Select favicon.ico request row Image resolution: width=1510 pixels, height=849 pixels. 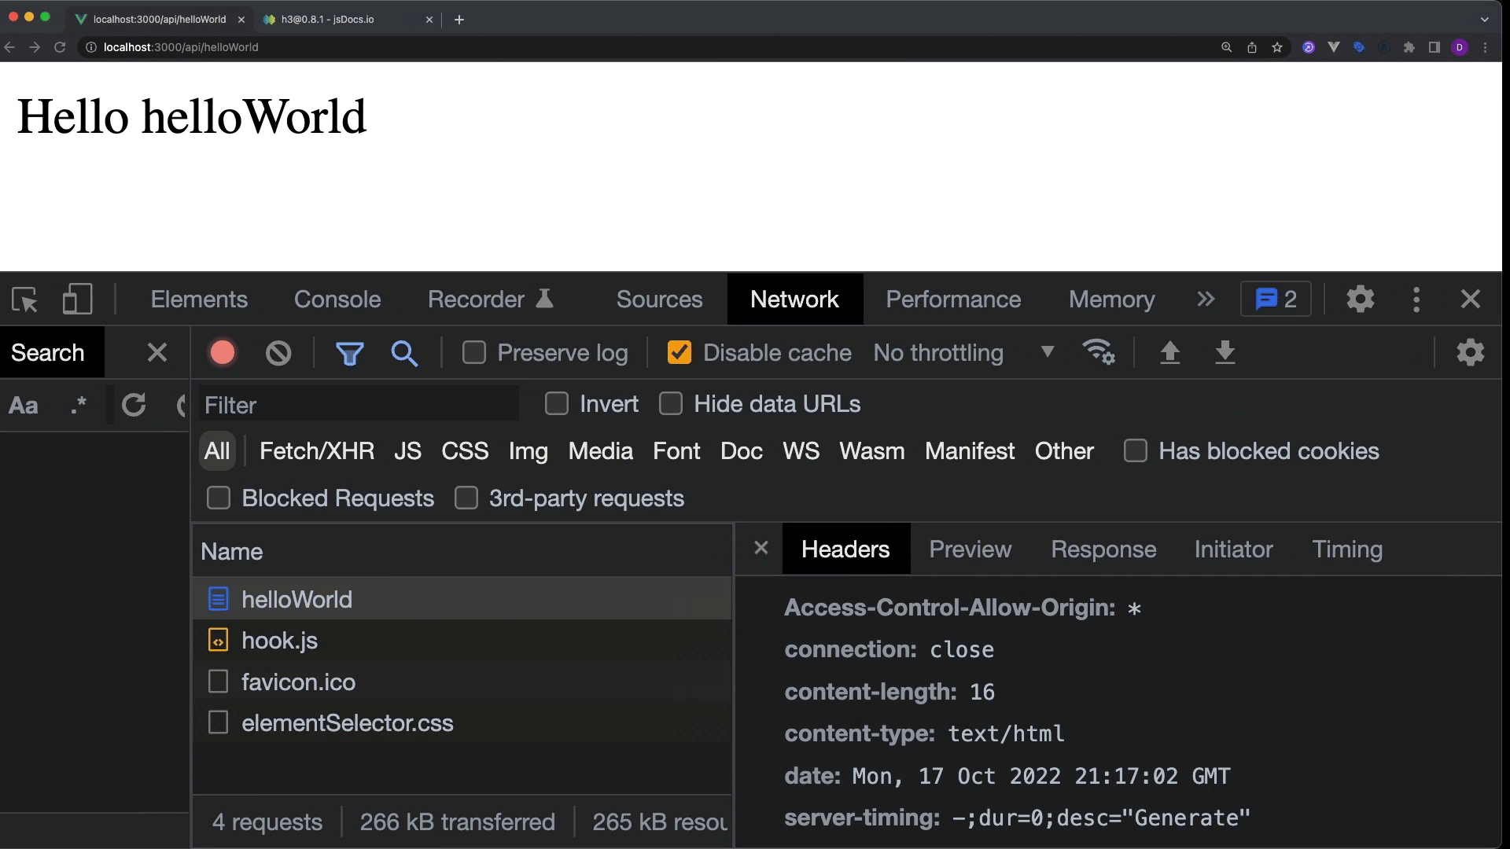pyautogui.click(x=299, y=682)
